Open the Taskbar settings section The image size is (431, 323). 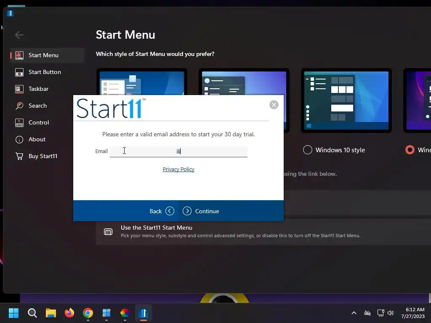47,89
